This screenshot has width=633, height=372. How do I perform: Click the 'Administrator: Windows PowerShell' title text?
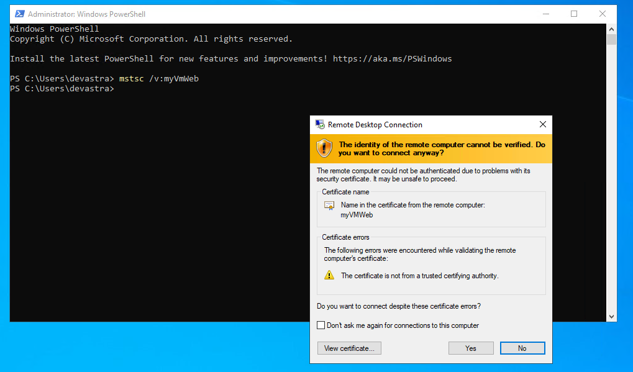pos(86,14)
